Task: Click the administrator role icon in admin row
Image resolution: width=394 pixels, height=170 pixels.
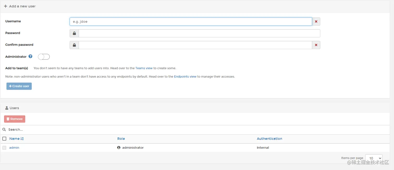Action: [119, 148]
